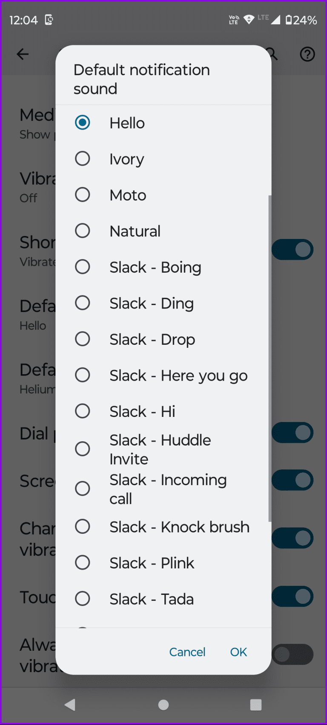Tap the recent apps square button
Viewport: 327px width, 725px height.
coord(255,705)
